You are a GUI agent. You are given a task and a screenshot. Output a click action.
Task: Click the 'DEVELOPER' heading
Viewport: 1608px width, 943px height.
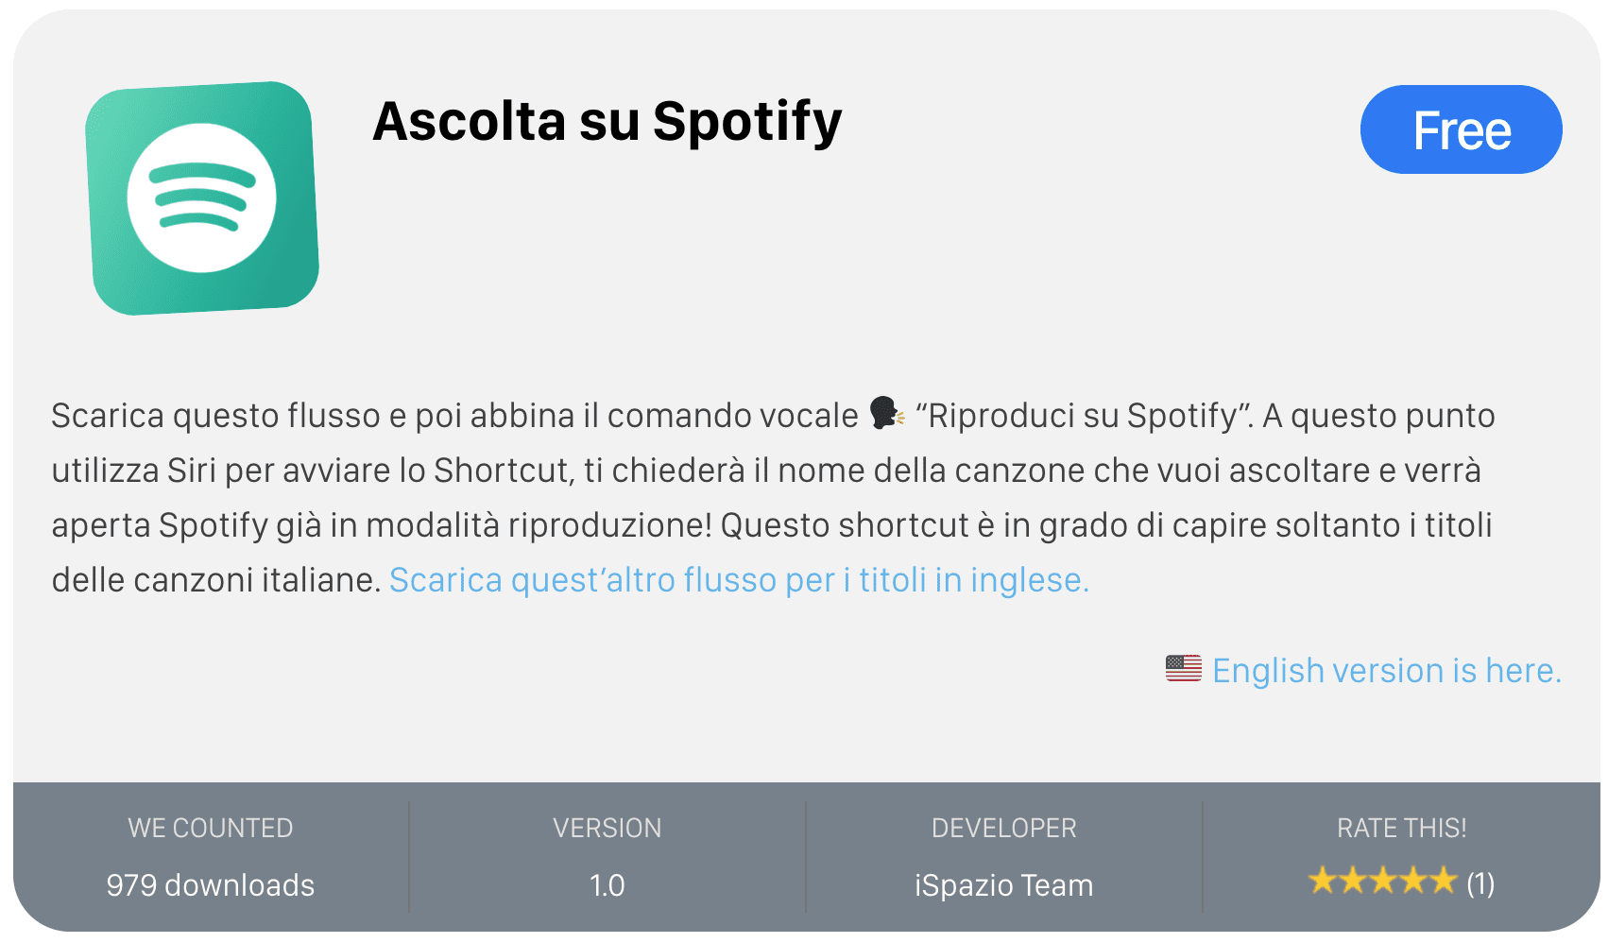point(1003,828)
